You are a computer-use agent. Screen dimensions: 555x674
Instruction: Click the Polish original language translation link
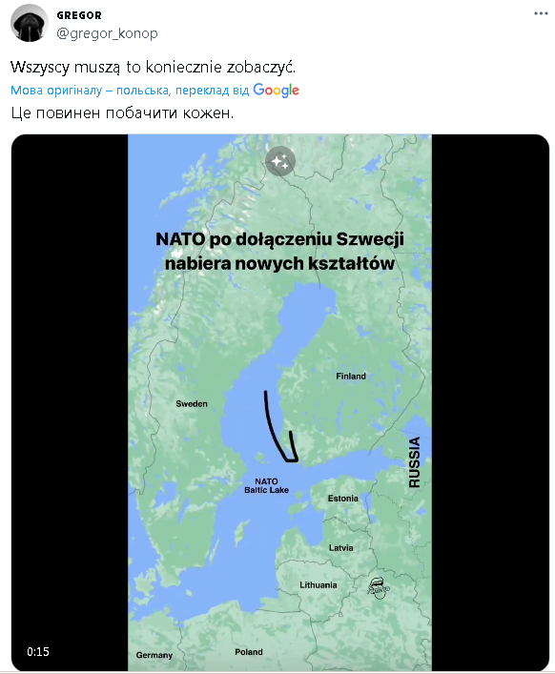130,91
